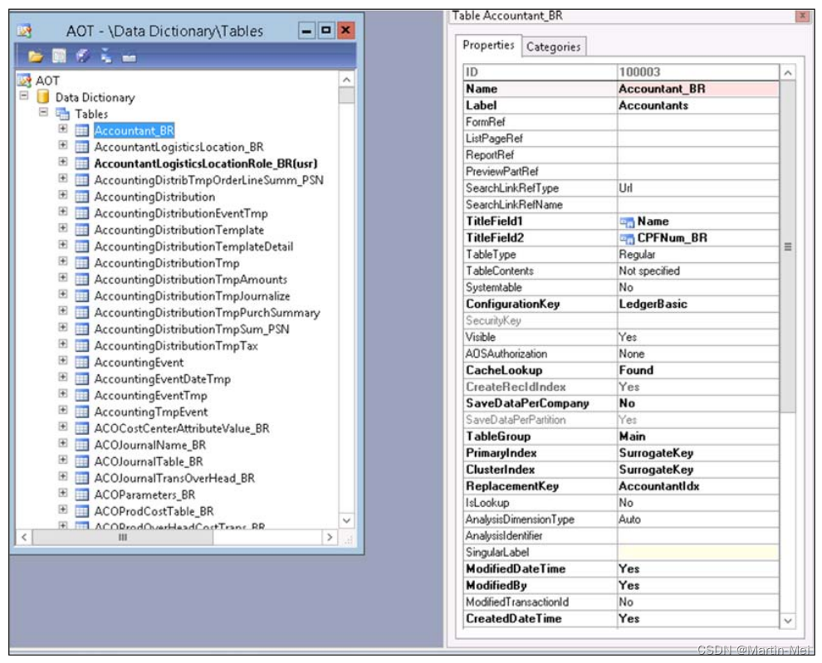This screenshot has width=822, height=663.
Task: Expand the ACOJournalTable_BR node
Action: tap(63, 460)
